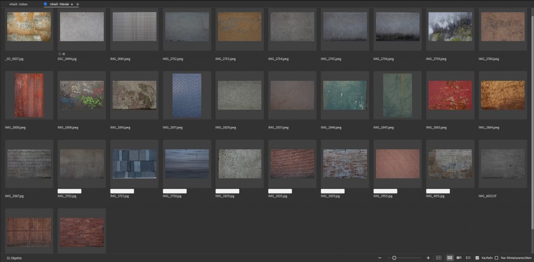Select the thumbnail grid view icon
Image resolution: width=534 pixels, height=262 pixels.
tap(450, 258)
